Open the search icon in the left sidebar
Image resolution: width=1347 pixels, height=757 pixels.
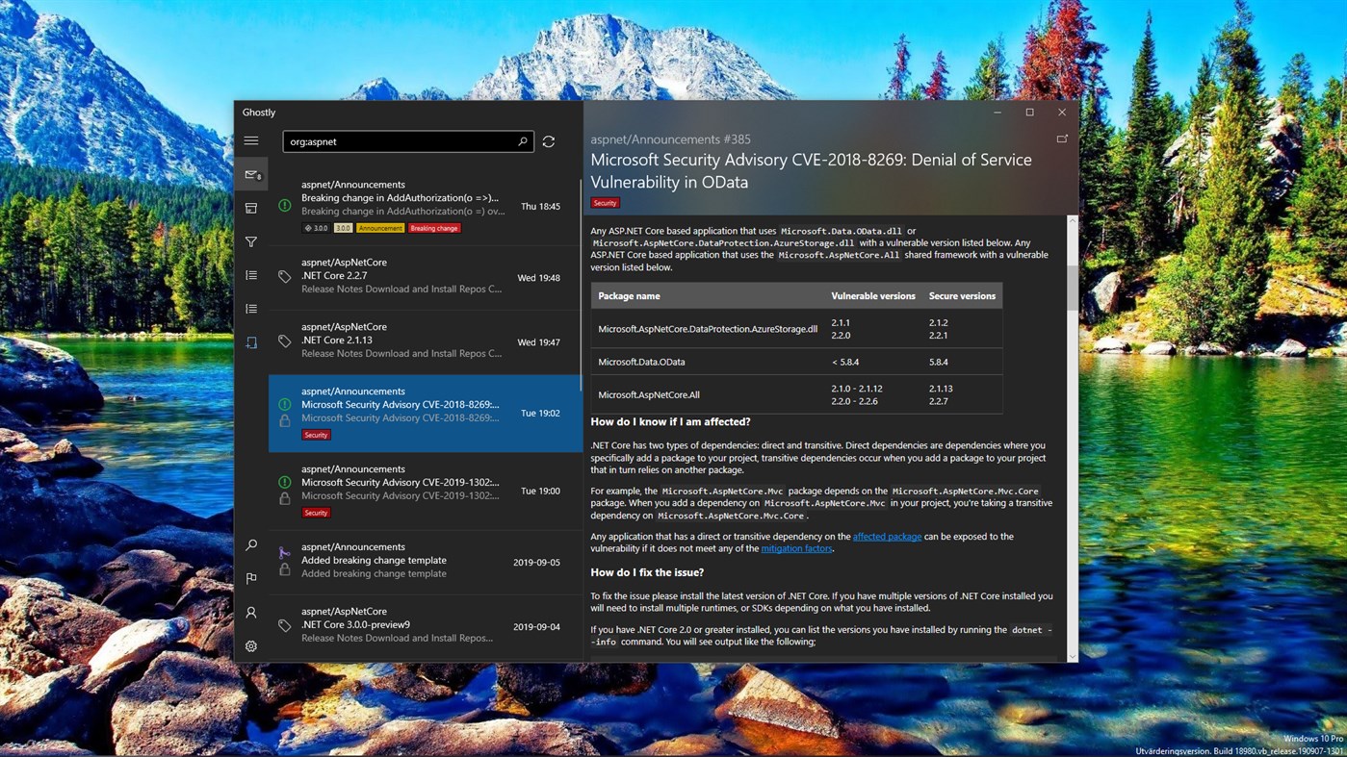251,545
